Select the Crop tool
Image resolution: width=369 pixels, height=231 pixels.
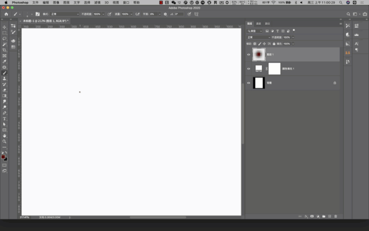[x=4, y=50]
